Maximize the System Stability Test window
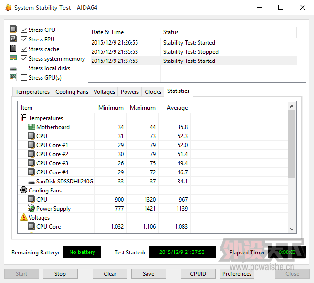314x283 pixels. tap(281, 8)
